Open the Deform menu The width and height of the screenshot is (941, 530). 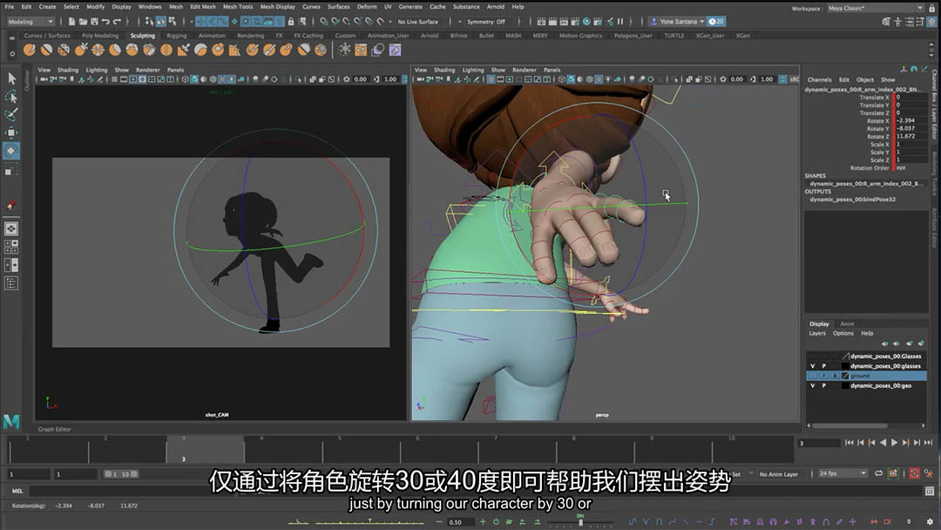367,7
